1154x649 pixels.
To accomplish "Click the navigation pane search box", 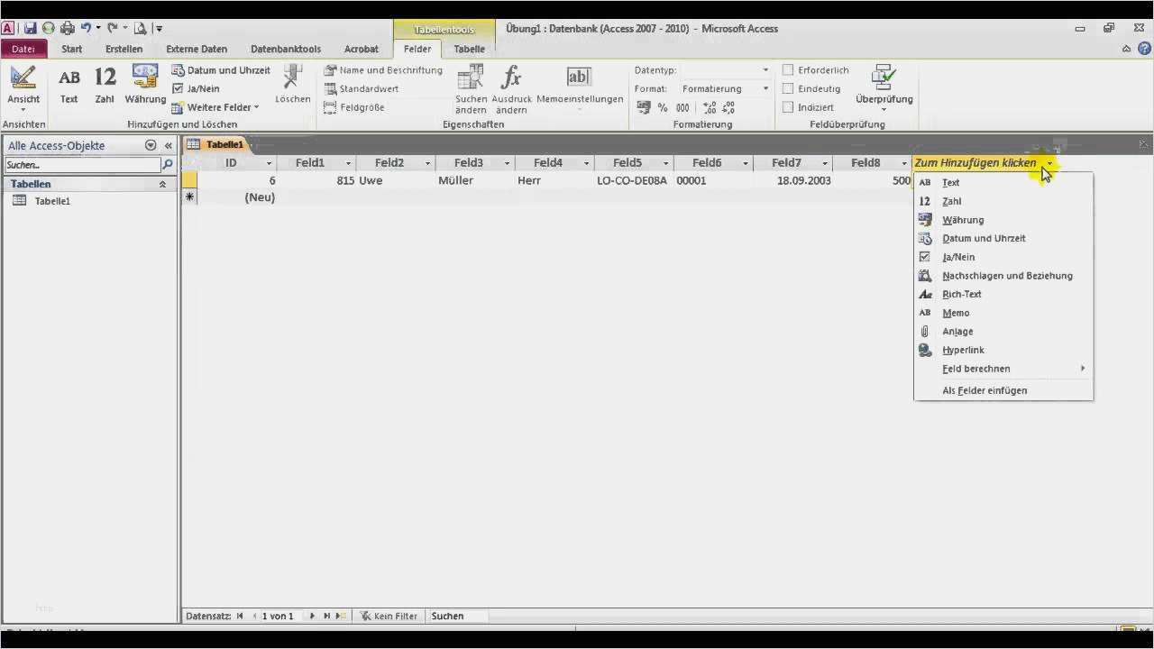I will tap(81, 165).
